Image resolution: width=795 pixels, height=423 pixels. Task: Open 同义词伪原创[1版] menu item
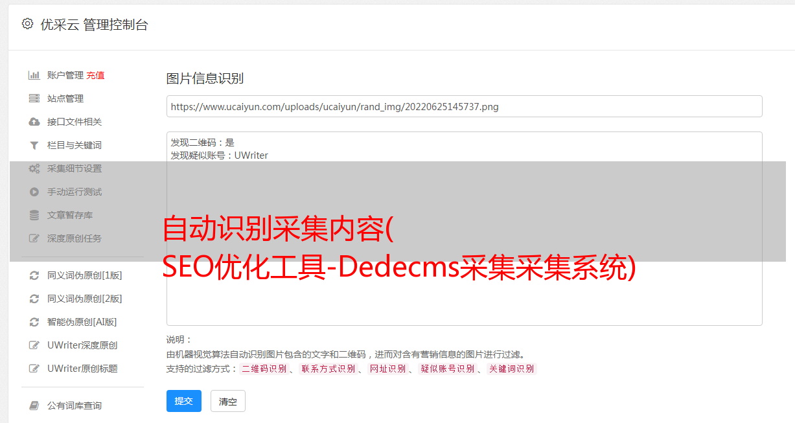pos(85,275)
